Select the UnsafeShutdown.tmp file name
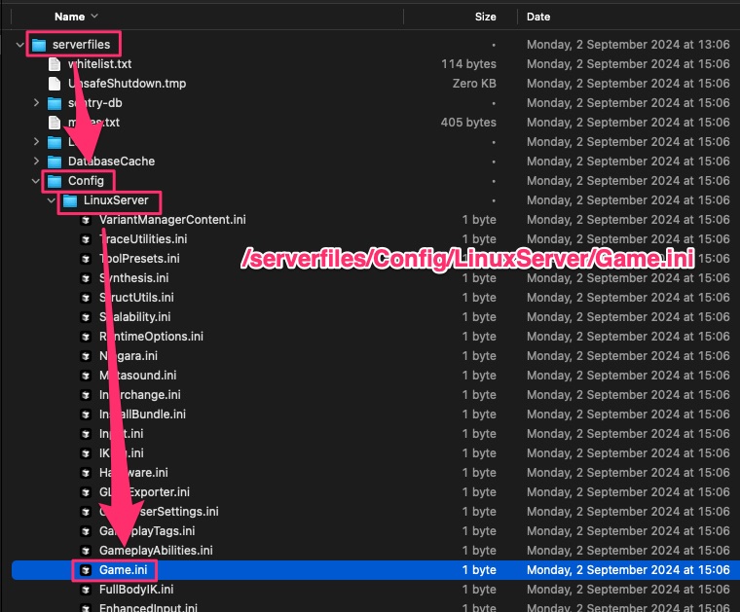 point(127,84)
